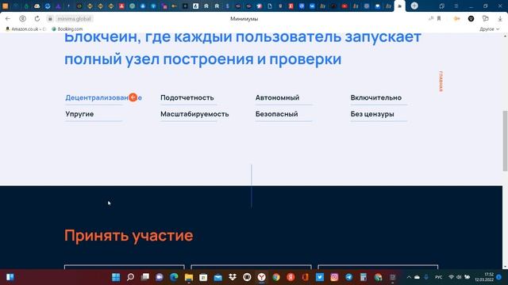Select the Безопасный feature tab
This screenshot has height=285, width=508.
(277, 114)
